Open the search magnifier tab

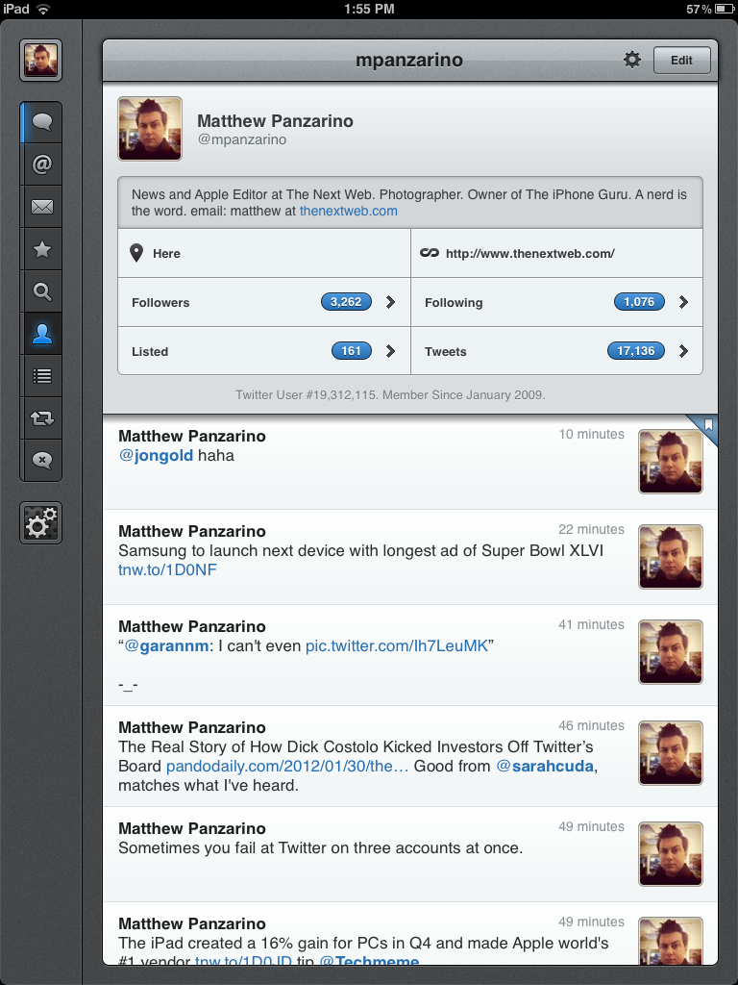pyautogui.click(x=41, y=291)
